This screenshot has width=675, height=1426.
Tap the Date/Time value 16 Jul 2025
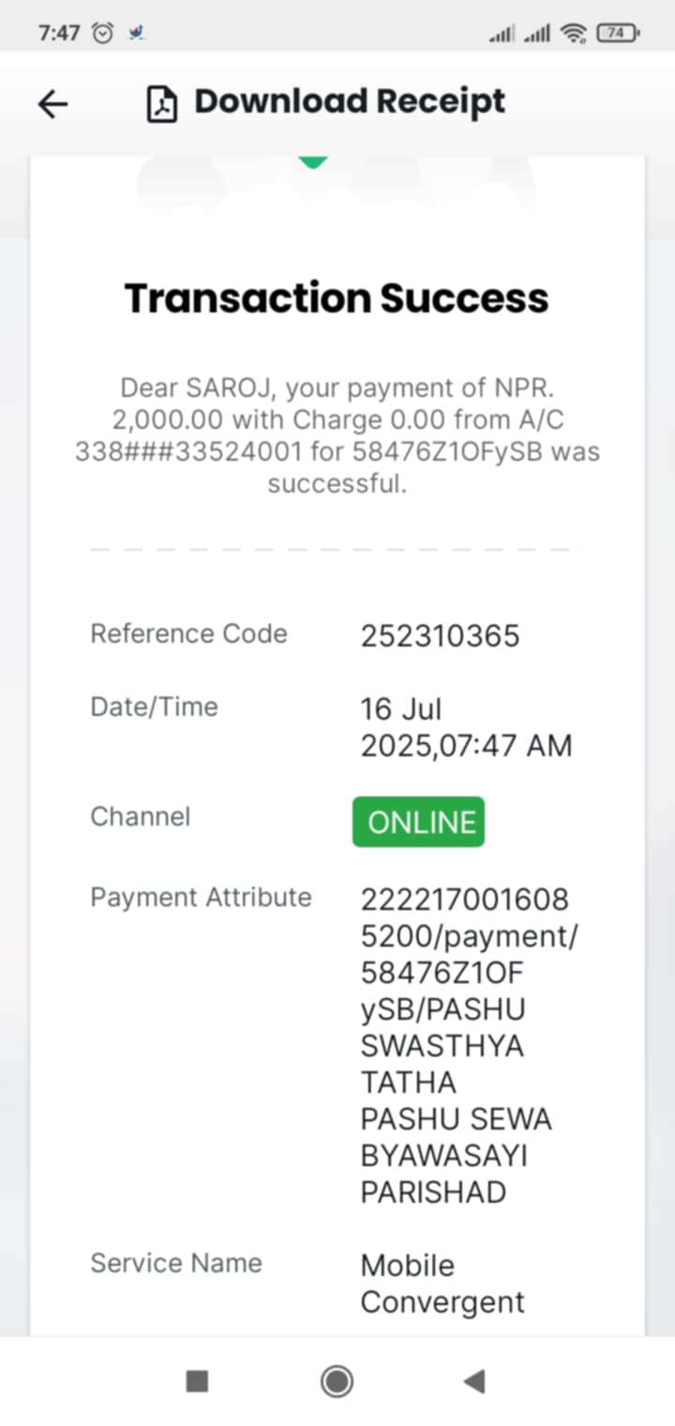(466, 727)
